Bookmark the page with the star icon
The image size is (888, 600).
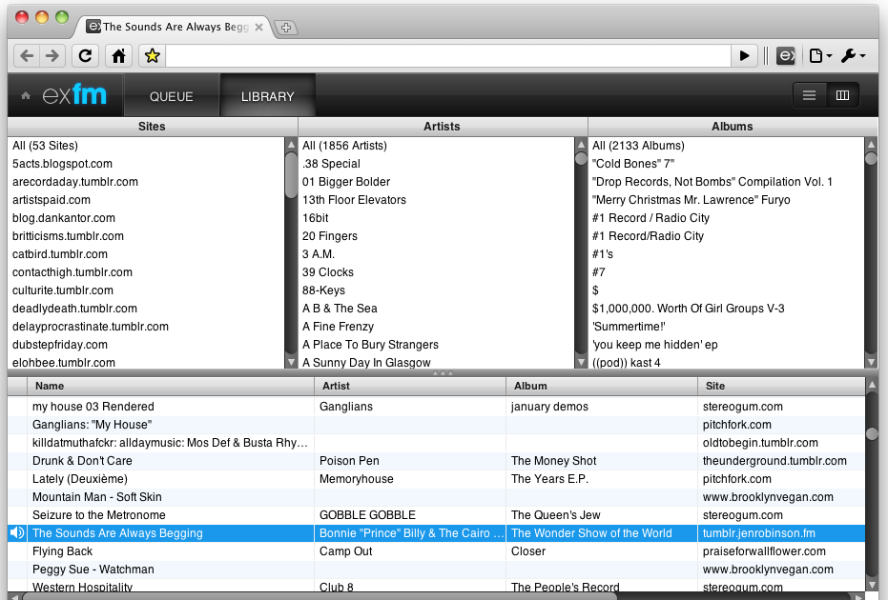pos(153,56)
